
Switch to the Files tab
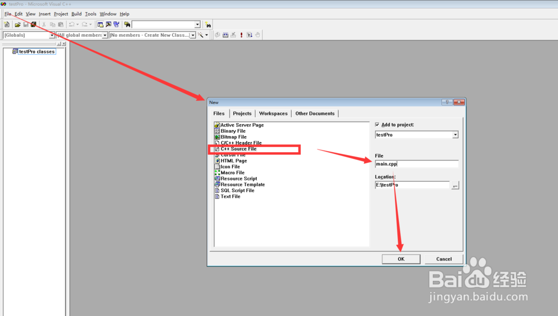click(x=219, y=113)
